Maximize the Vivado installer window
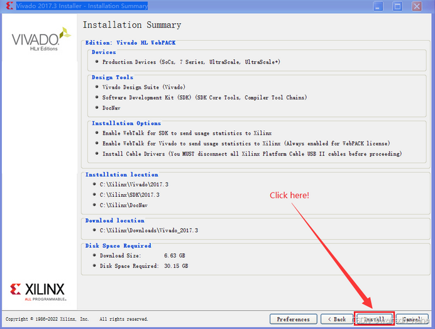435x329 pixels. [397, 6]
